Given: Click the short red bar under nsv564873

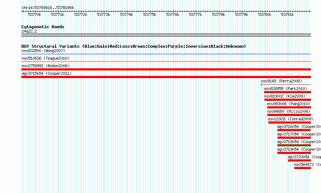Looking at the screenshot, I should tap(303, 168).
